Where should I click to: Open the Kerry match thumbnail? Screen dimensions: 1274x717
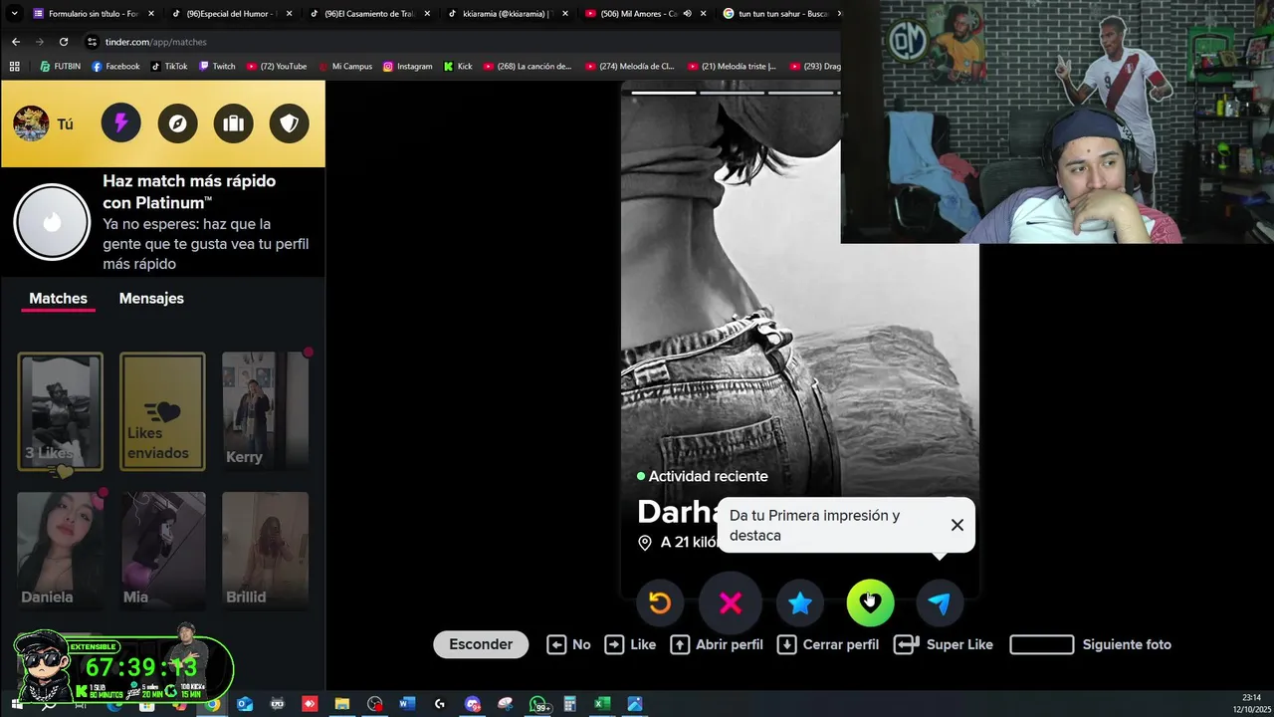pyautogui.click(x=265, y=411)
